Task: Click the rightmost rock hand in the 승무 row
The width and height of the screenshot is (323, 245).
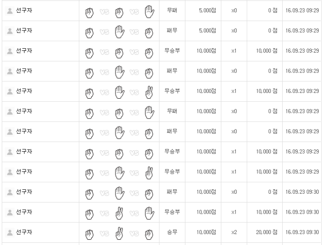Action: click(x=148, y=232)
